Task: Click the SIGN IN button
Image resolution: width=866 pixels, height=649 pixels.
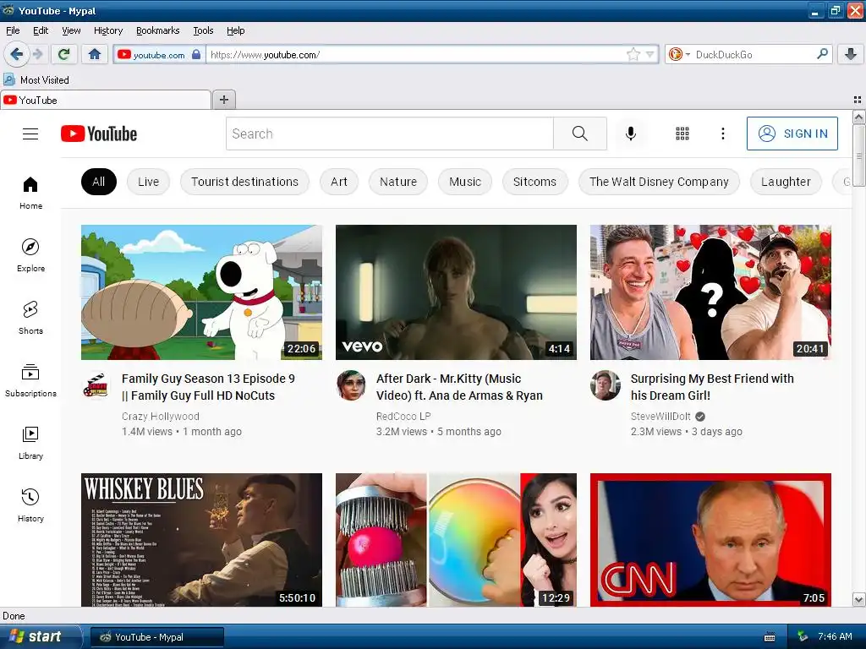Action: 792,134
